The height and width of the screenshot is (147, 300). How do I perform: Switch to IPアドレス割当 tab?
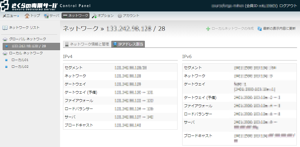click(128, 44)
